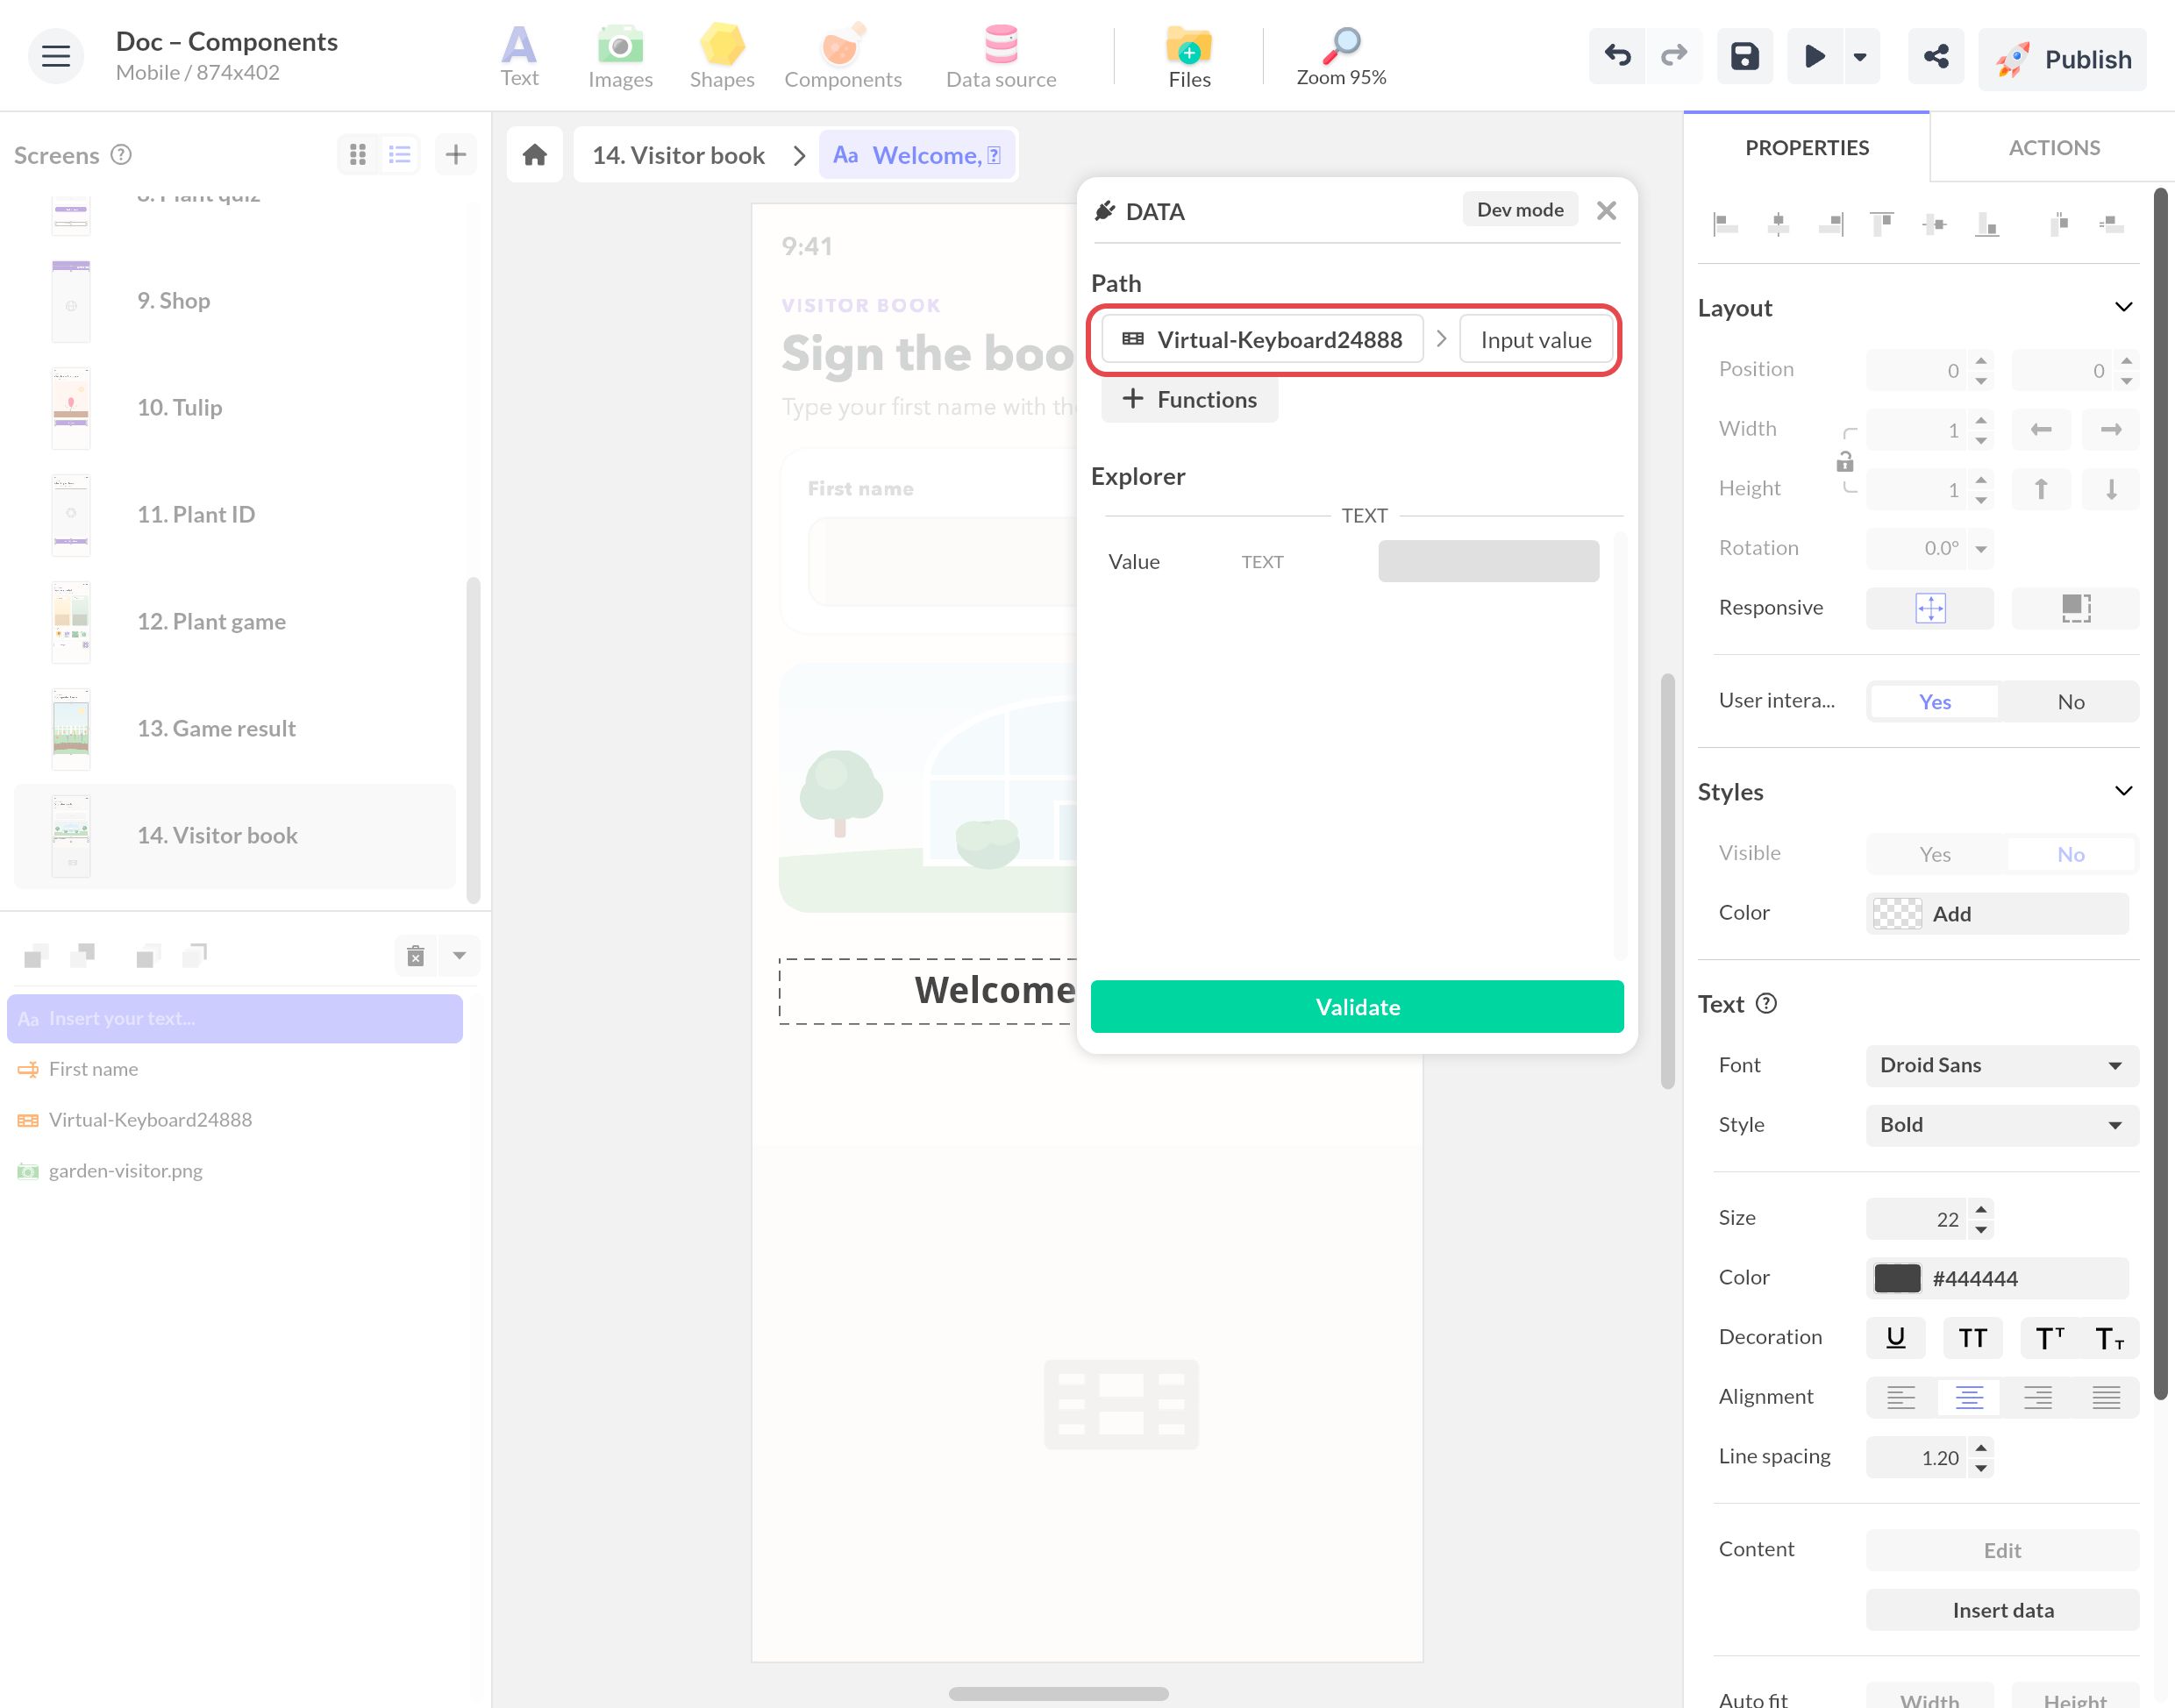Open the Images library
Viewport: 2175px width, 1708px height.
620,57
